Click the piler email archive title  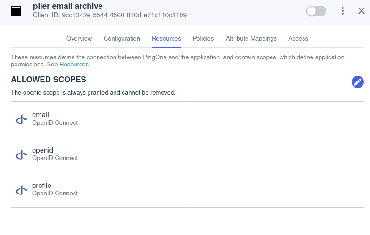[x=68, y=6]
